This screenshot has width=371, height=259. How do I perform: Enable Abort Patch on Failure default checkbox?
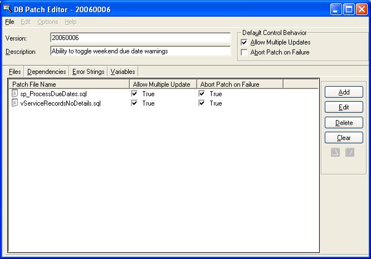pyautogui.click(x=244, y=52)
